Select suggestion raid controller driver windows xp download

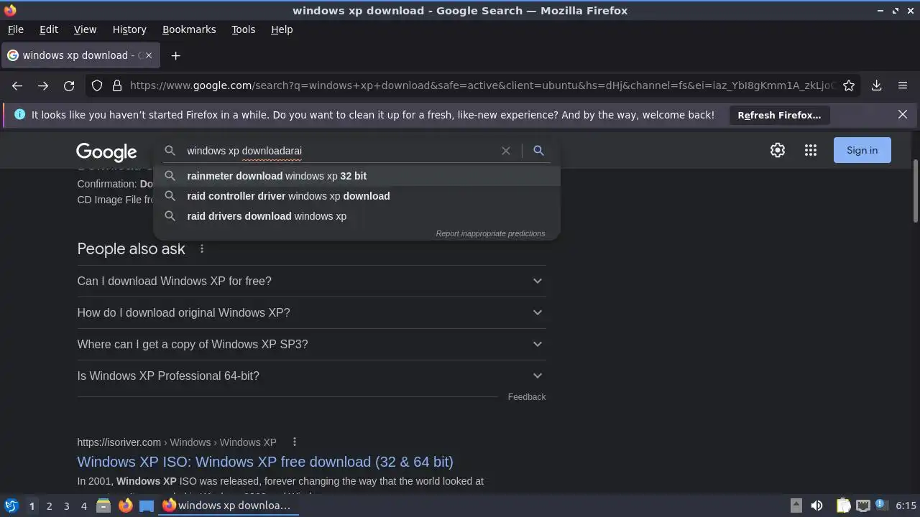[x=356, y=196]
